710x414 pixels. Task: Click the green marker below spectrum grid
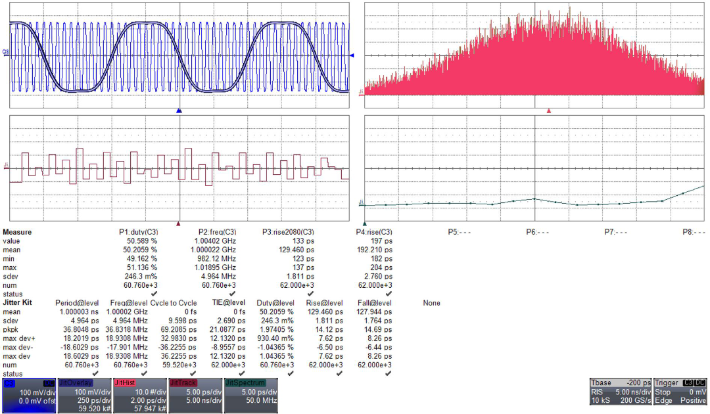tap(365, 223)
